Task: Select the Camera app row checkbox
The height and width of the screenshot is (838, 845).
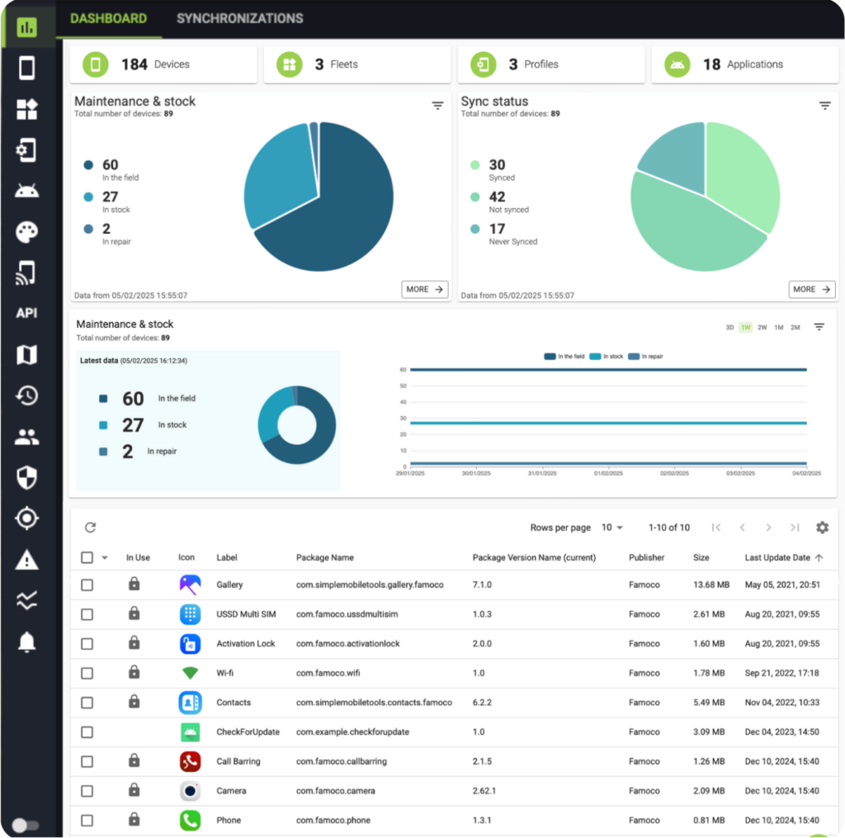Action: click(x=87, y=791)
